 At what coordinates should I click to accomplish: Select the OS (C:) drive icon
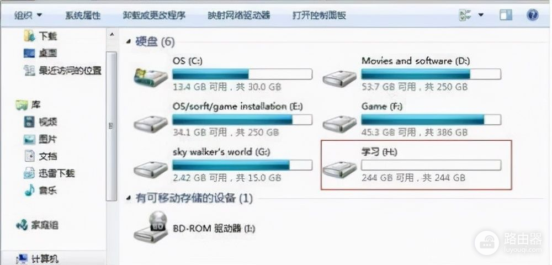[x=151, y=77]
